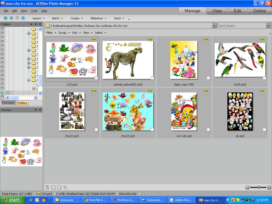Screen dimensions: 272x204
Task: Pin the Preview panel
Action: tap(36, 110)
